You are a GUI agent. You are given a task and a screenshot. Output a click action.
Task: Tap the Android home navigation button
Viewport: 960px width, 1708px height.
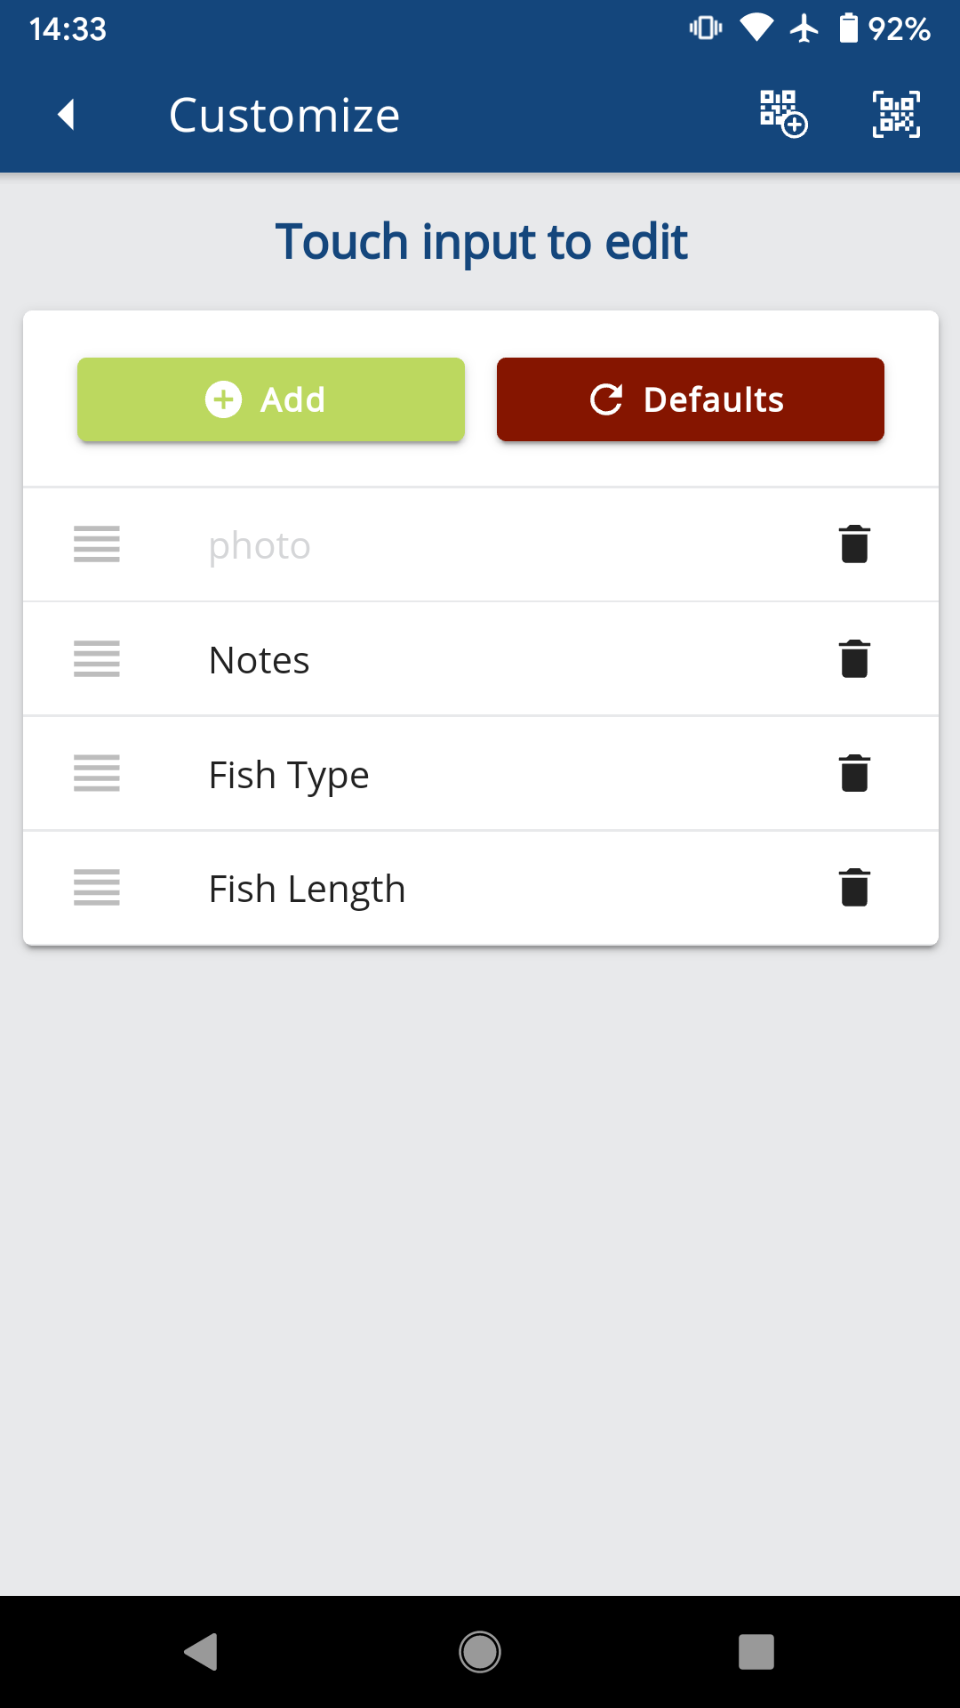pyautogui.click(x=480, y=1652)
